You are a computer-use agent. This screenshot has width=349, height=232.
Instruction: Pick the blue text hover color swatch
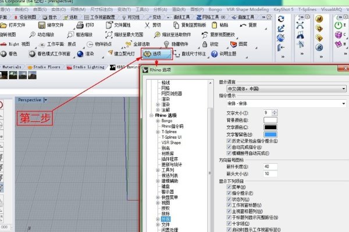(x=270, y=135)
